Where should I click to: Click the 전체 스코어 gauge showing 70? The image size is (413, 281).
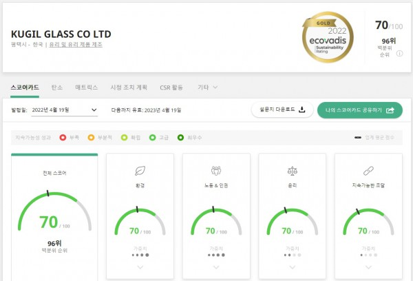coord(54,211)
